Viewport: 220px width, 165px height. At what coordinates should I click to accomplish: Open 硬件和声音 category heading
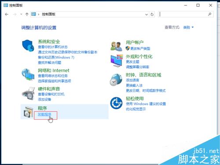(49, 89)
